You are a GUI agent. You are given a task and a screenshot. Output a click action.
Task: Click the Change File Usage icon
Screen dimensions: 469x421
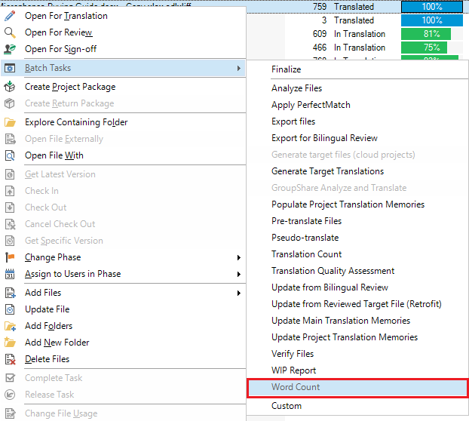click(x=10, y=413)
